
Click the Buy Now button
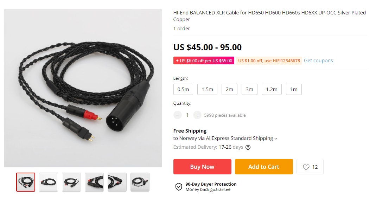(x=202, y=167)
